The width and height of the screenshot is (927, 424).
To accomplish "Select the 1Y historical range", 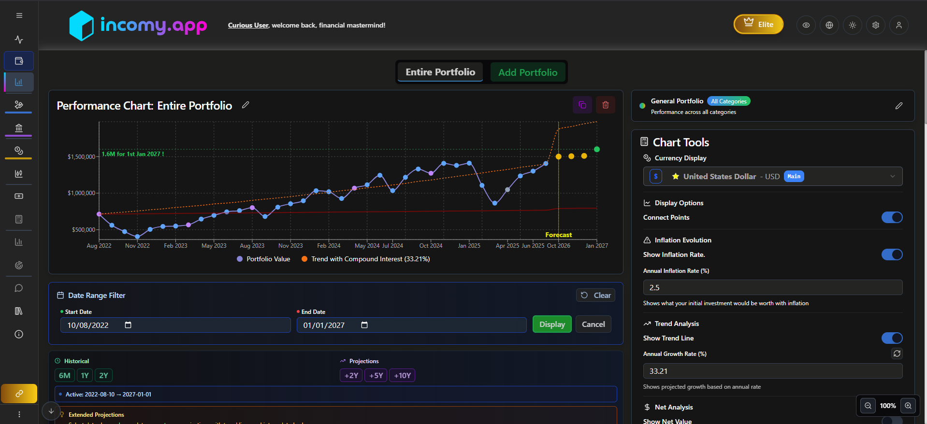I will point(85,375).
